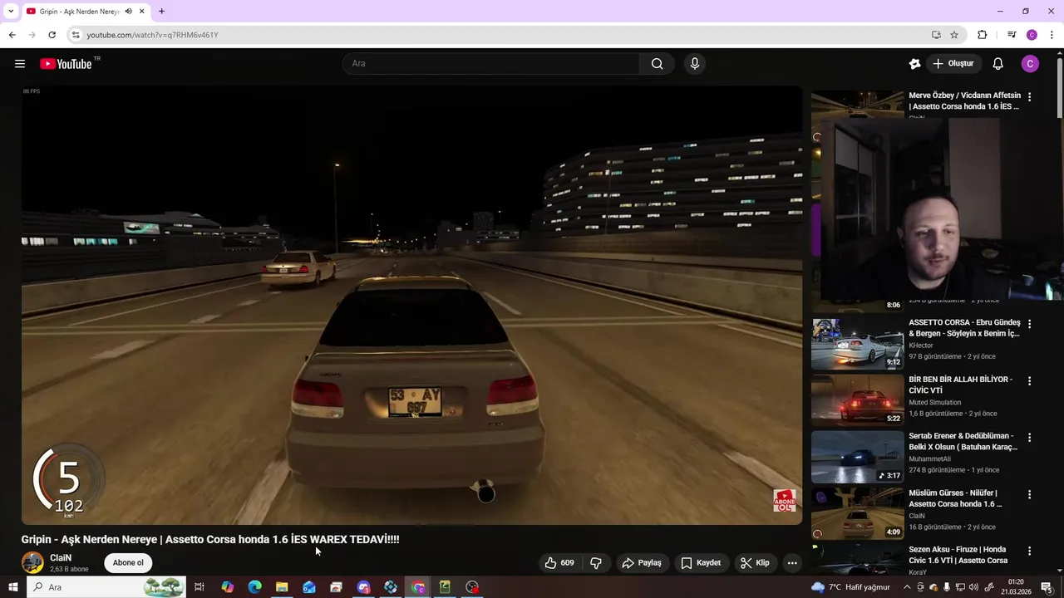Open the BİR BEN BİR ALLAH BİLİYOR thumbnail
Viewport: 1064px width, 598px height.
[857, 400]
